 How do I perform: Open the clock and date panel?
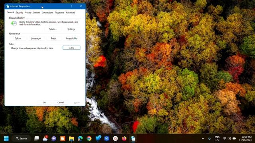pos(245,139)
